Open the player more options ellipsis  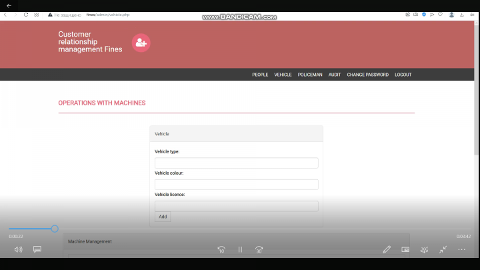click(461, 249)
